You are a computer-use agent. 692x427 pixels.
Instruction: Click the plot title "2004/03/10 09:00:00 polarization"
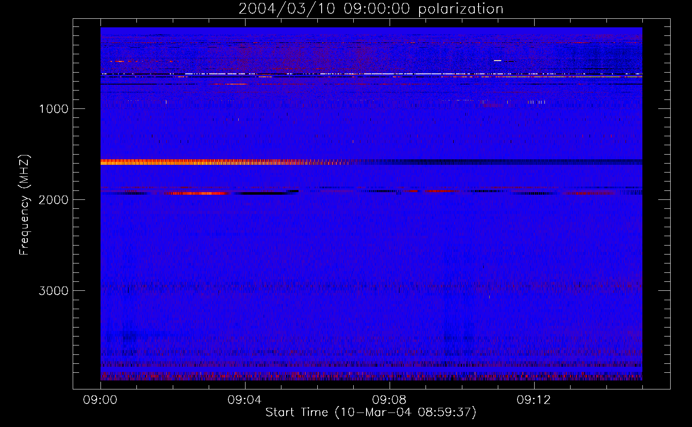371,9
